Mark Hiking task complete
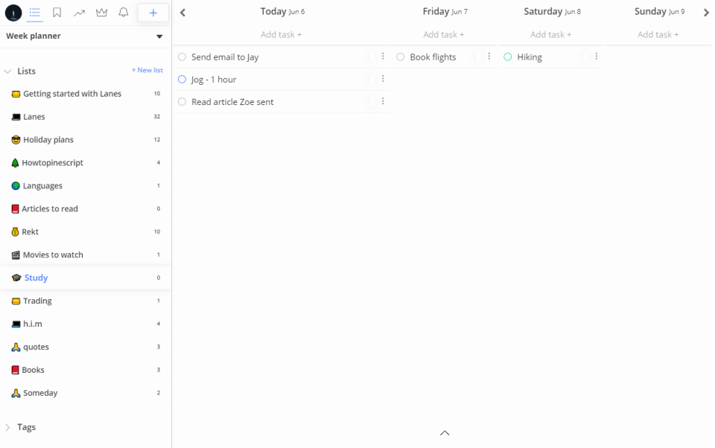 pyautogui.click(x=507, y=57)
